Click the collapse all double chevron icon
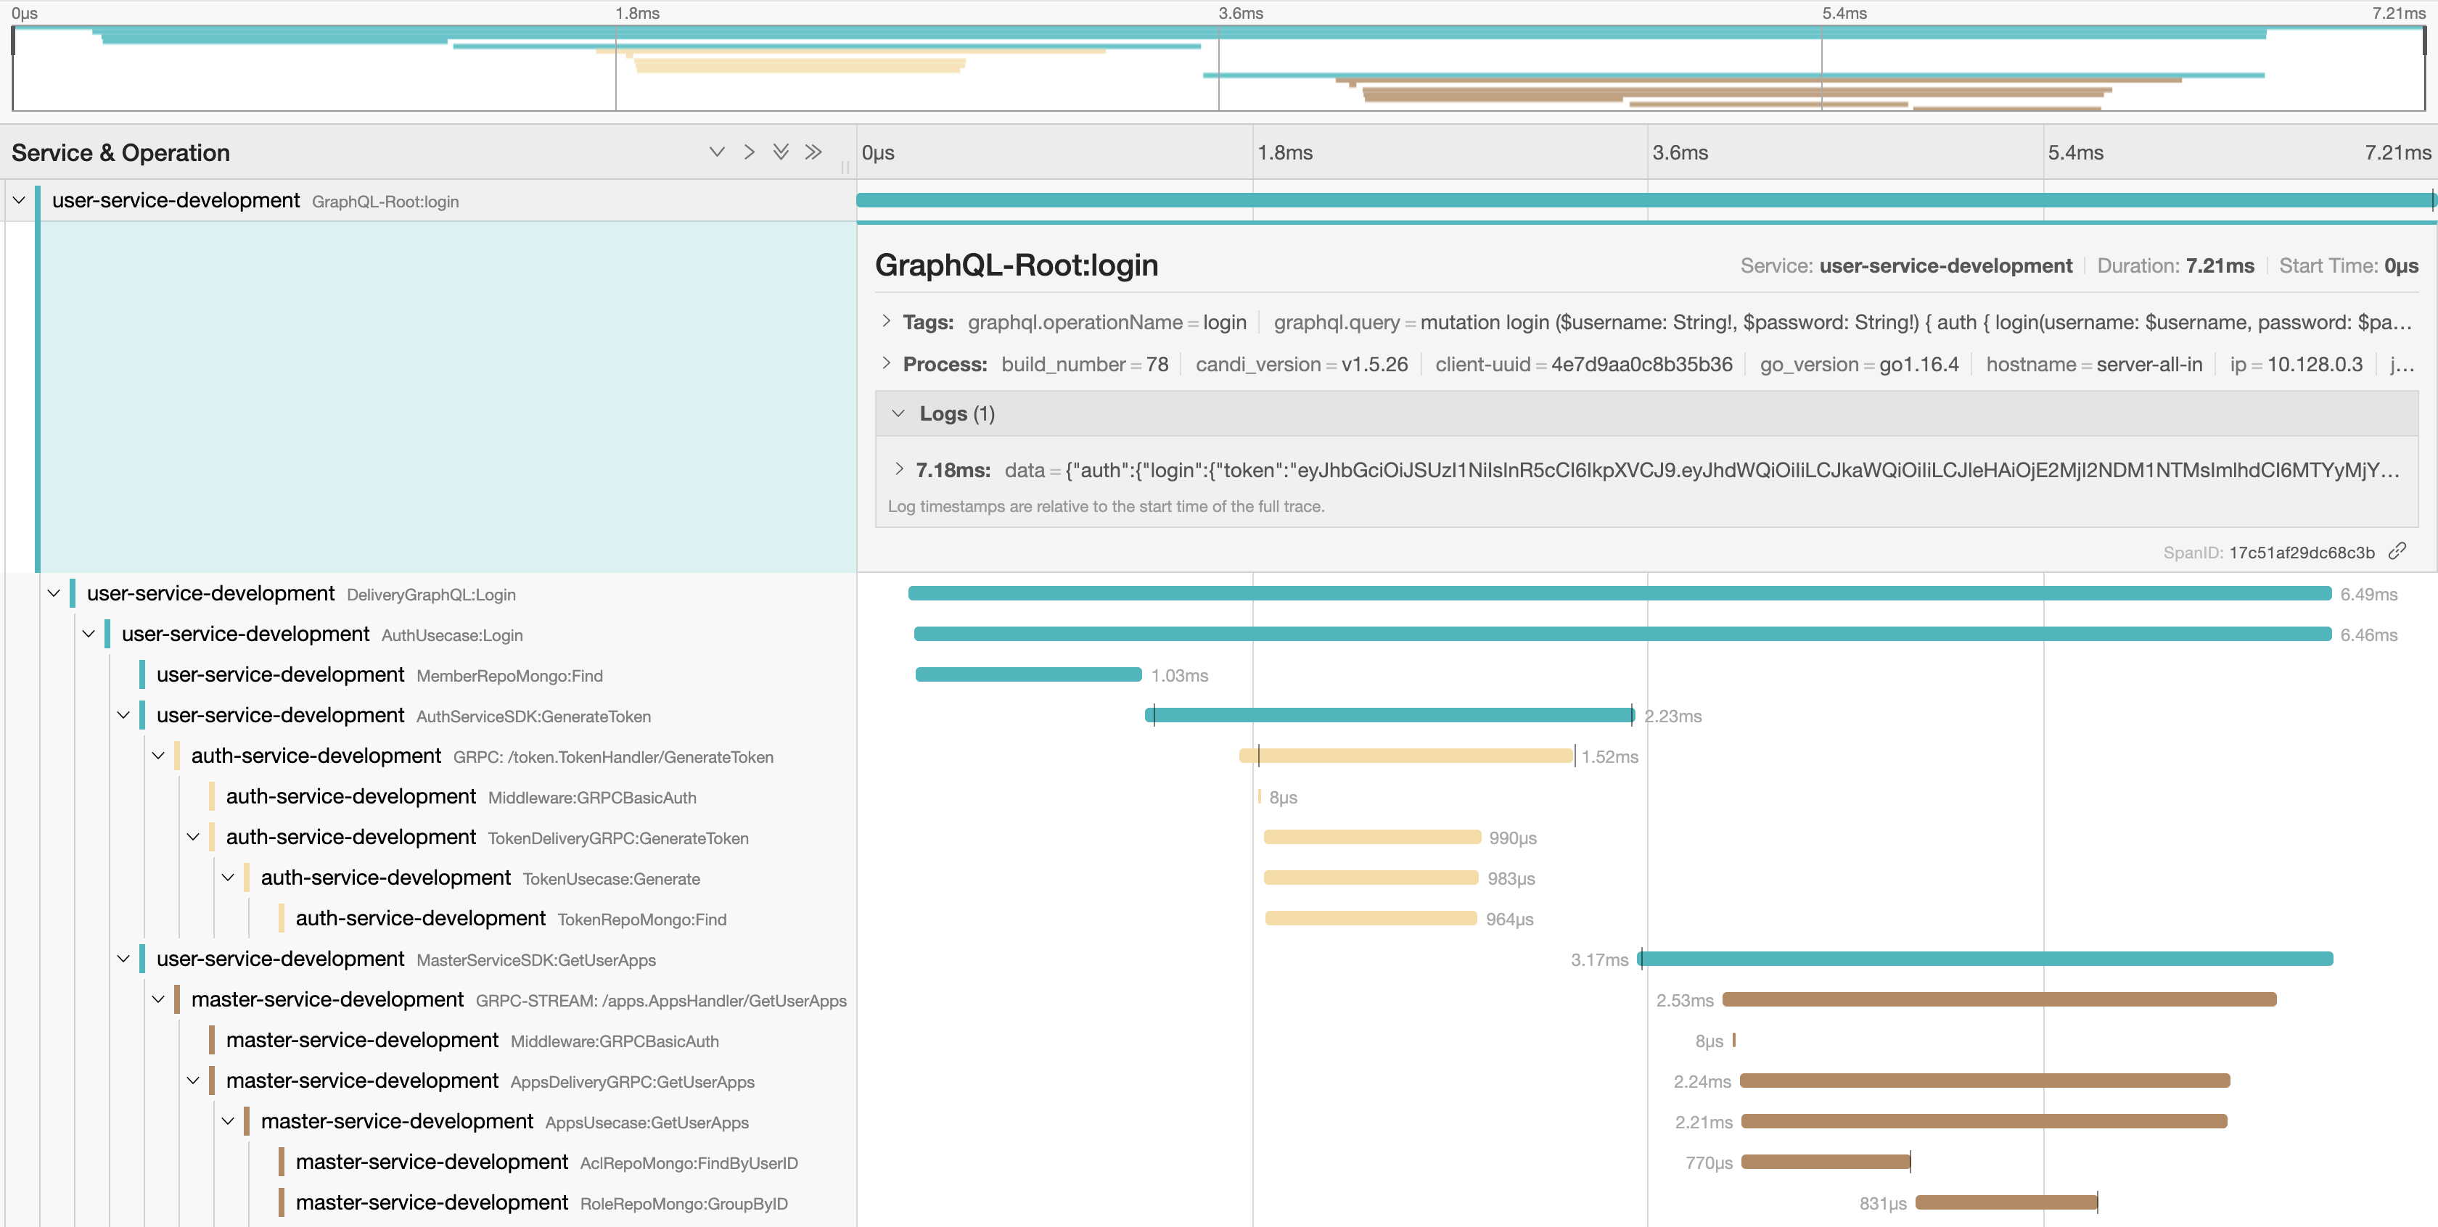The height and width of the screenshot is (1227, 2438). click(x=813, y=152)
